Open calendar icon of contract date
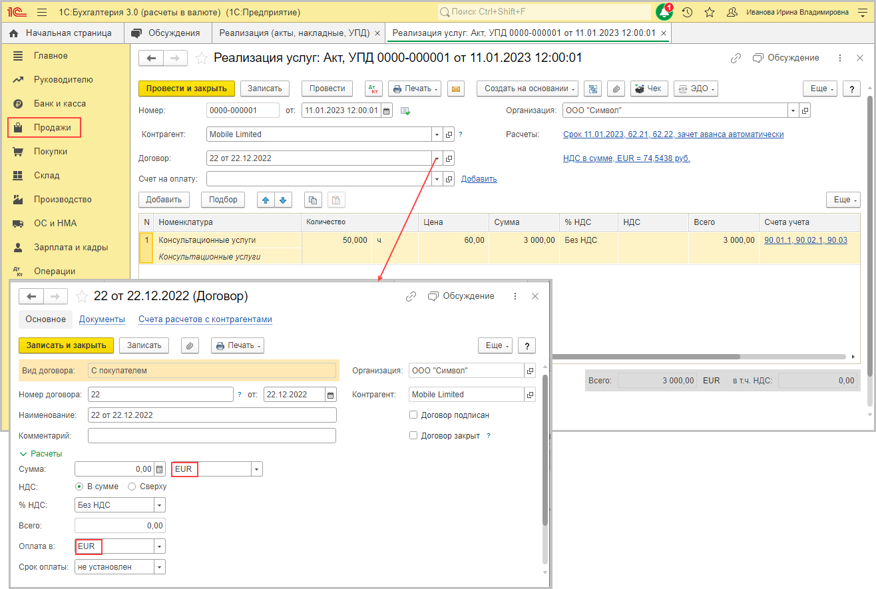The height and width of the screenshot is (589, 876). point(330,395)
